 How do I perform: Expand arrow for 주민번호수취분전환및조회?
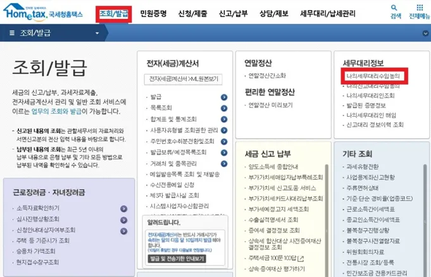224,141
